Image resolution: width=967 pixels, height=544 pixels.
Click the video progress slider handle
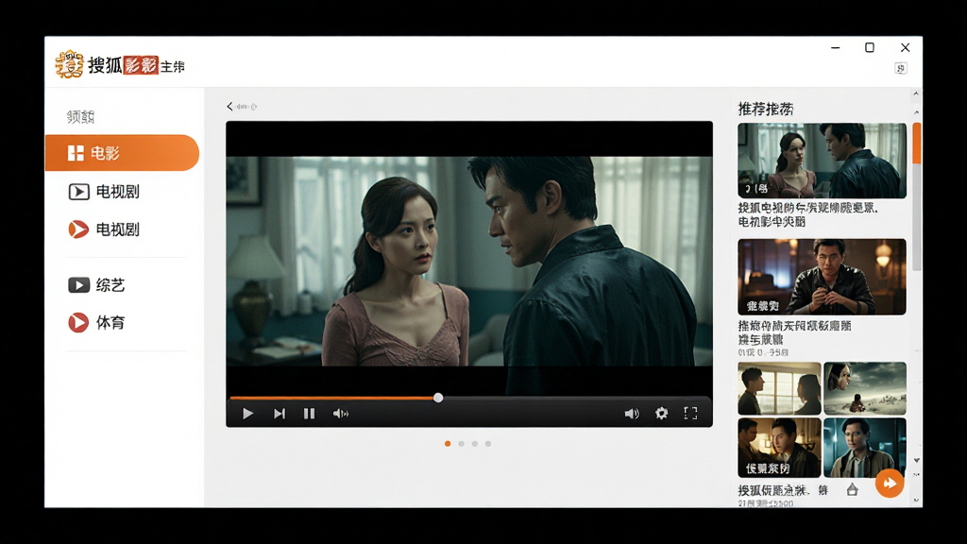[438, 398]
